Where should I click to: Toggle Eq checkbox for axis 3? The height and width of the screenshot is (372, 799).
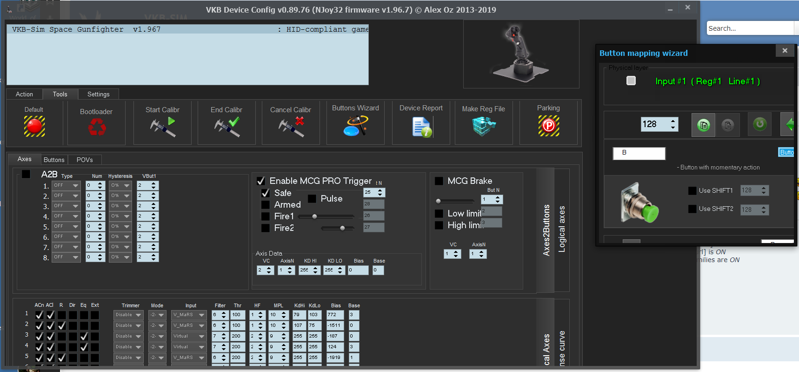click(x=84, y=336)
